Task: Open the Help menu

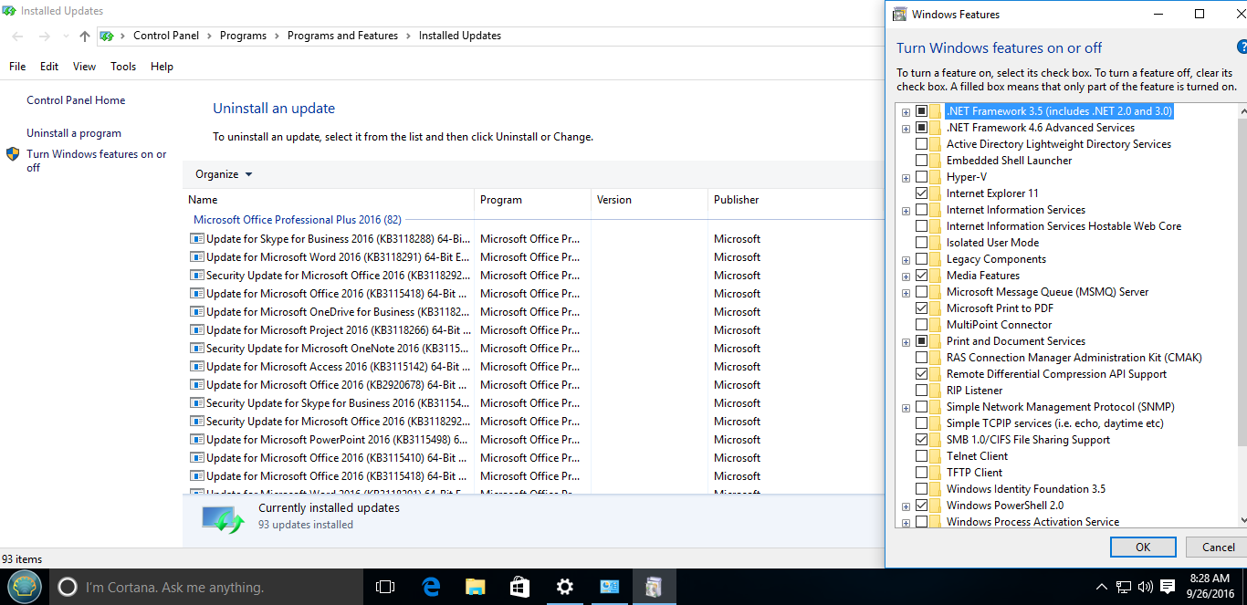Action: [x=162, y=67]
